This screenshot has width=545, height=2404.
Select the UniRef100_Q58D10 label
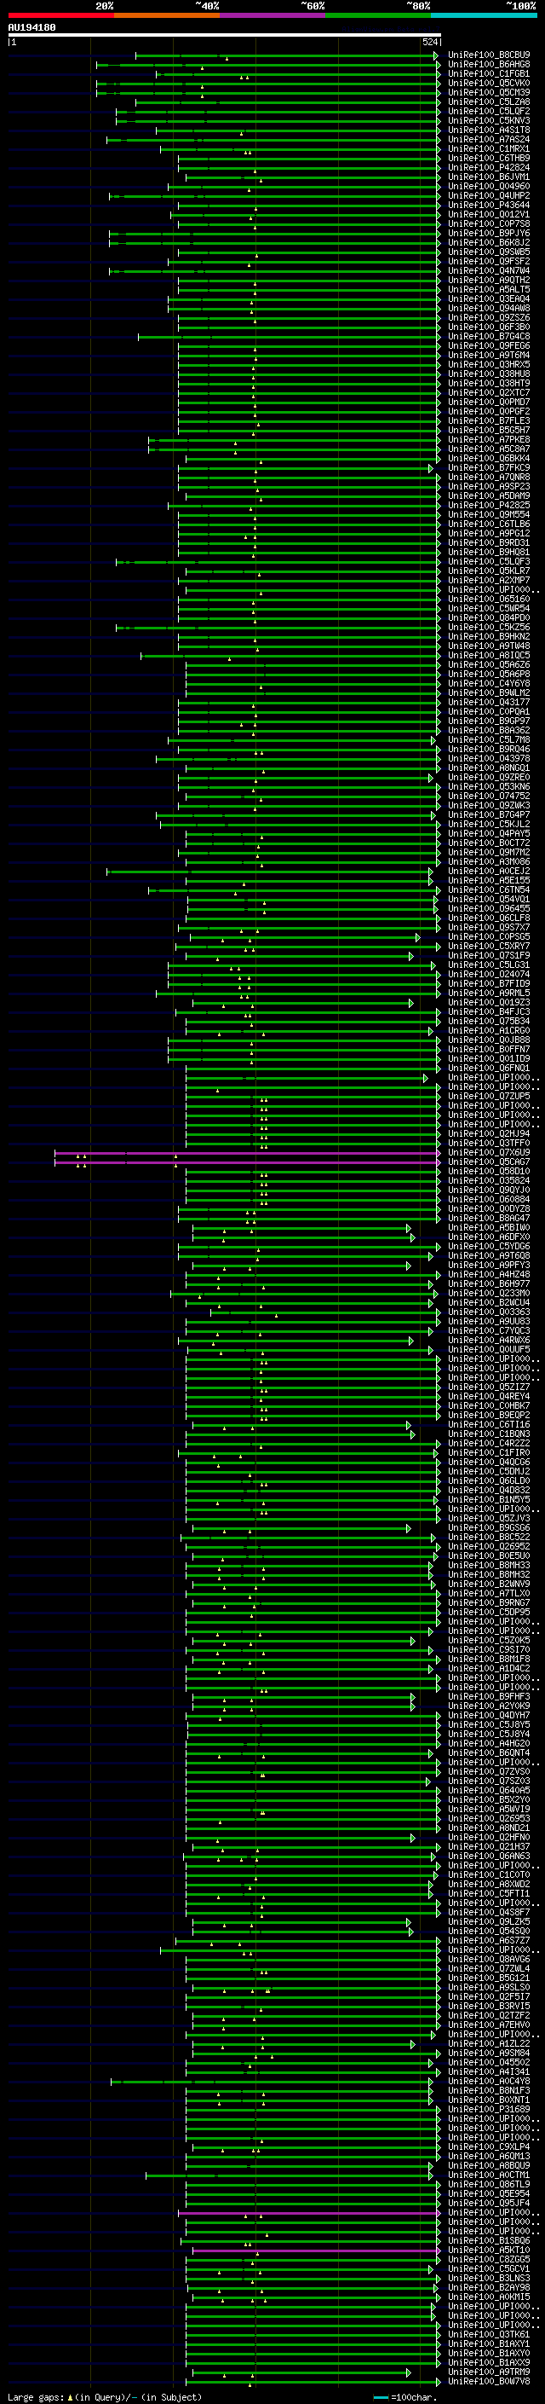click(488, 1171)
